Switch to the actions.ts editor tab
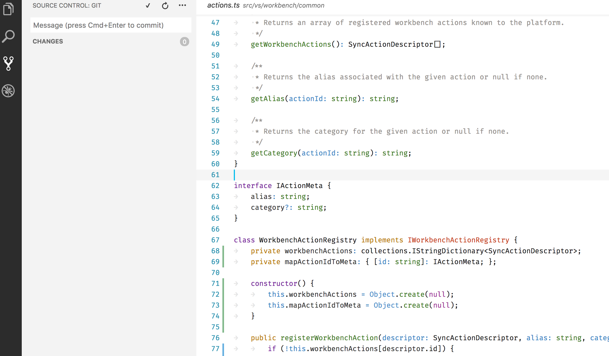 click(x=223, y=5)
